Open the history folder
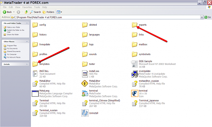This screenshot has height=127, width=212. [39, 34]
